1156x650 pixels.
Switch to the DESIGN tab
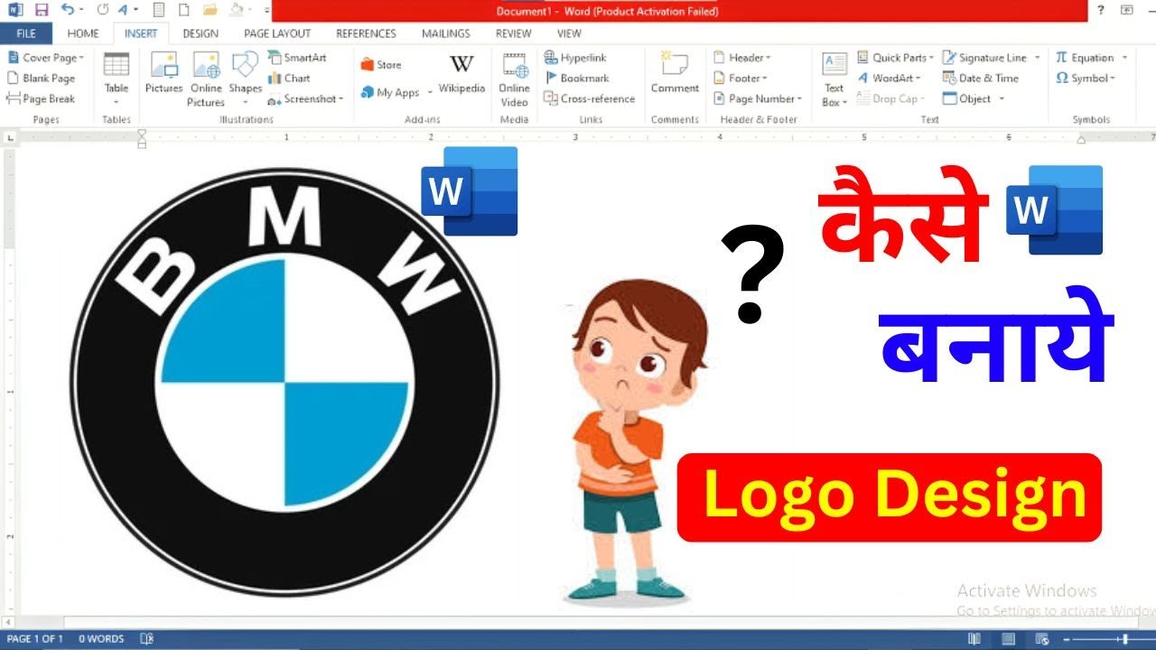[200, 33]
